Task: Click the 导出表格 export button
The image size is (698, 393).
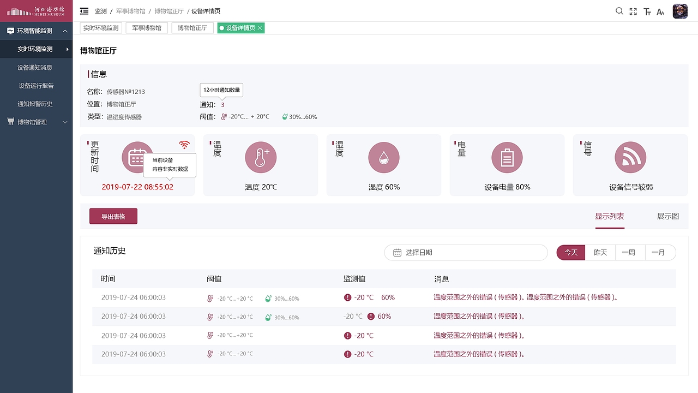Action: (113, 216)
